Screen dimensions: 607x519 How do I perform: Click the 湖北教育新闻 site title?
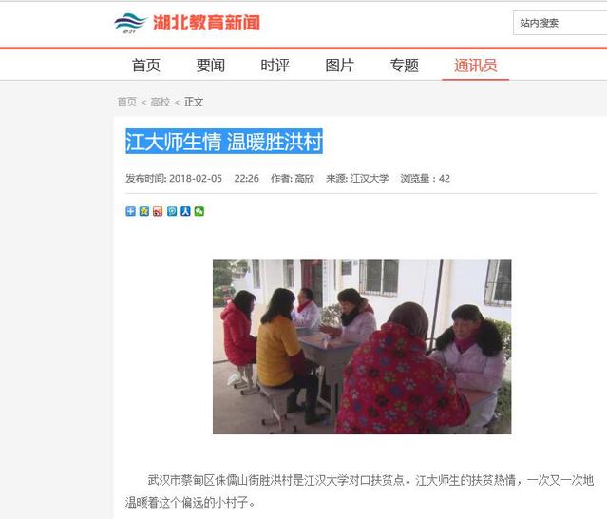point(206,23)
